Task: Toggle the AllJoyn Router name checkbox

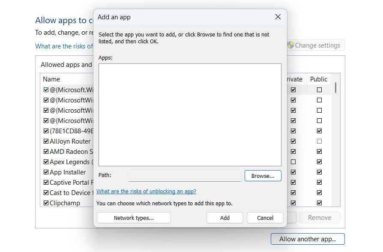Action: click(x=46, y=141)
